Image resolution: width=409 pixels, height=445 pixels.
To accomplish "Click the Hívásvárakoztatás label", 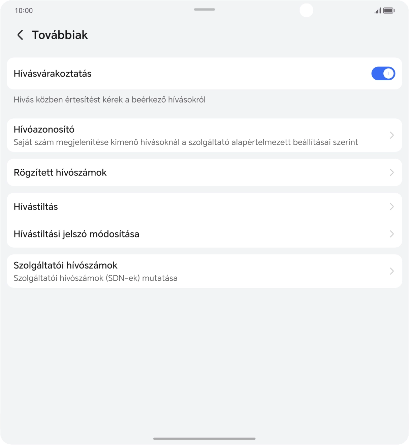I will [53, 74].
